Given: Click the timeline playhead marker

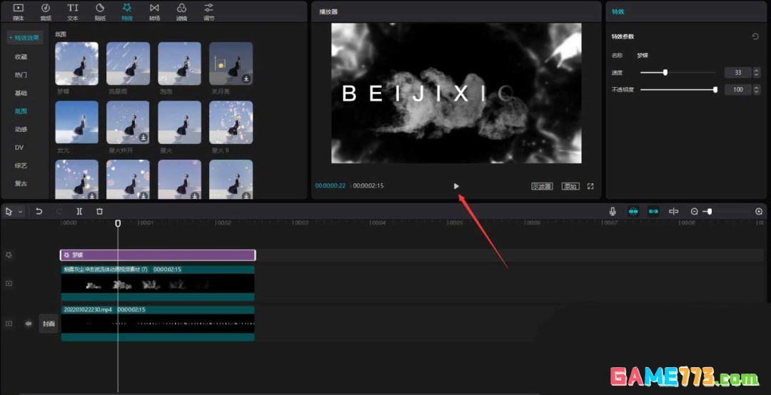Looking at the screenshot, I should [x=118, y=223].
